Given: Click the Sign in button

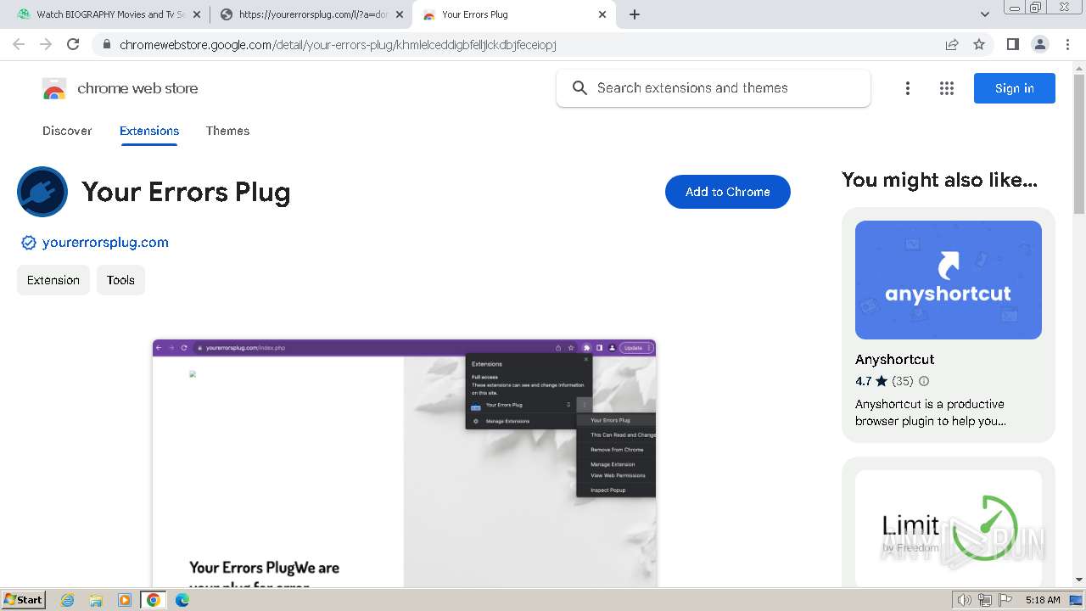Looking at the screenshot, I should click(x=1015, y=88).
